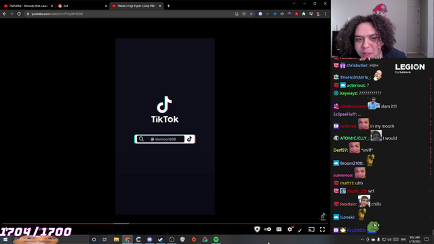Image resolution: width=434 pixels, height=244 pixels.
Task: Open the Chrome extensions puzzle icon
Action: (304, 14)
